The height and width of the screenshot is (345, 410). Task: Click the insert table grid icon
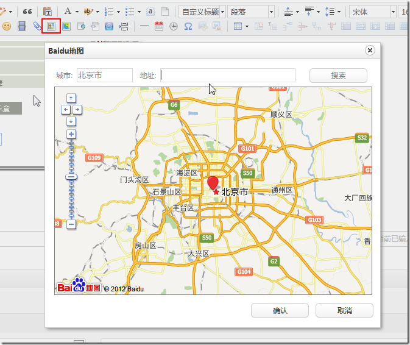[238, 26]
